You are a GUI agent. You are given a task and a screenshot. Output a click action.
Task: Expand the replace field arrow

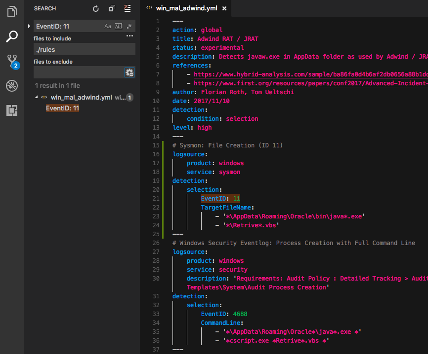pyautogui.click(x=29, y=26)
